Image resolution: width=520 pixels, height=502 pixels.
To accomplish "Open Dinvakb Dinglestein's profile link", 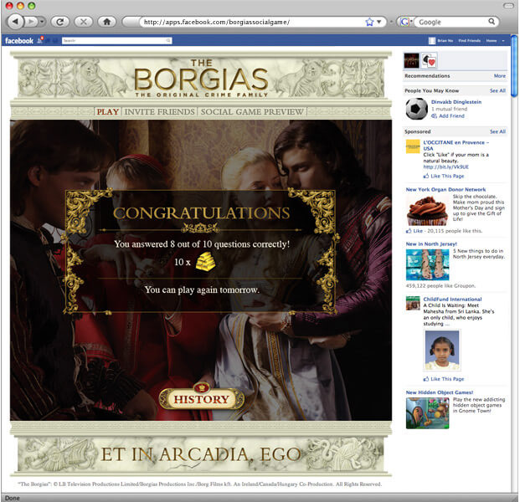I will [x=456, y=102].
